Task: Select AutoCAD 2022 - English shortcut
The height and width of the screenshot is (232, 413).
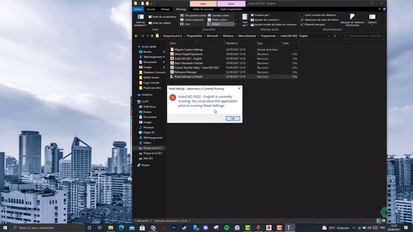Action: [x=188, y=59]
